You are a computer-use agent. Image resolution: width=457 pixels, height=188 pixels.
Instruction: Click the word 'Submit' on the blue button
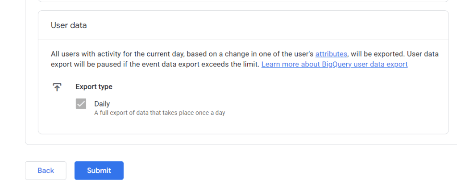point(99,171)
